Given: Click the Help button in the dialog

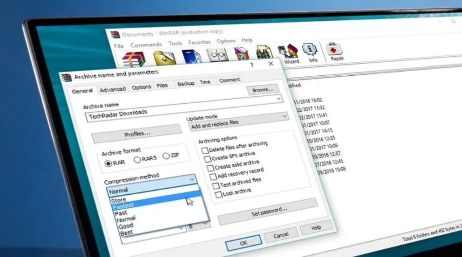Looking at the screenshot, I should click(x=316, y=228).
